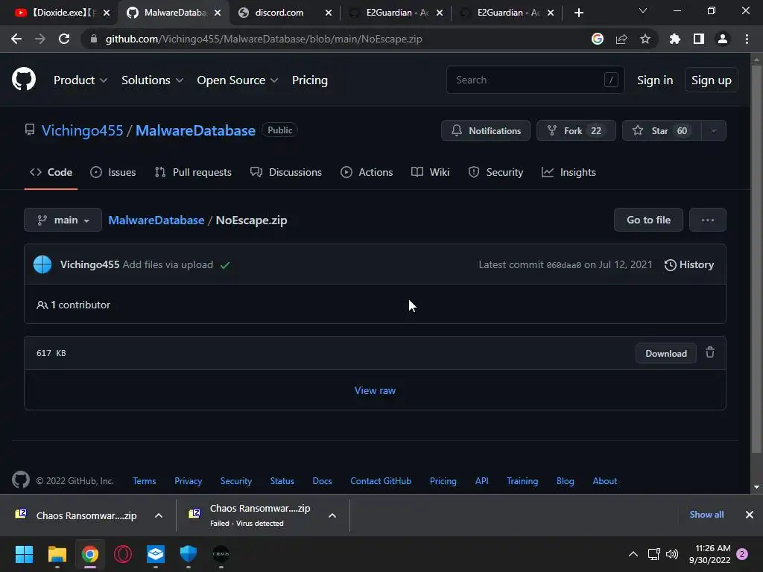Open the Issues tab
Image resolution: width=763 pixels, height=572 pixels.
[x=113, y=172]
